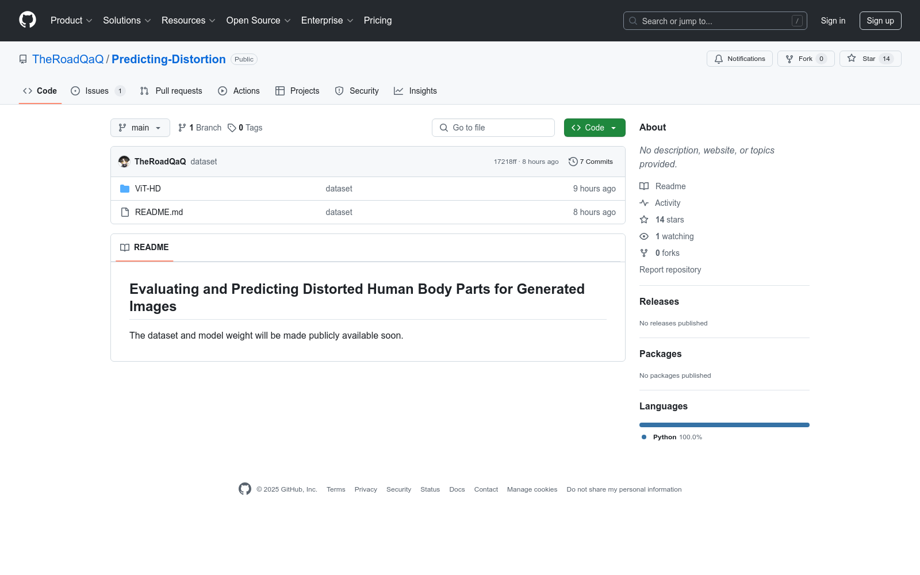Click the Report repository link

click(670, 270)
